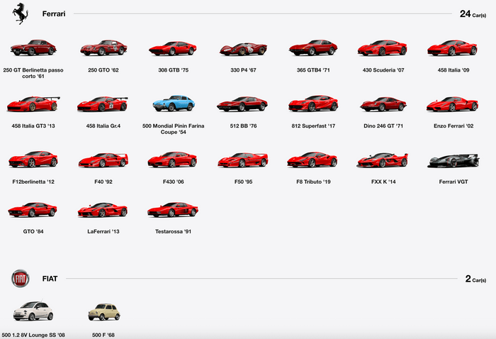The width and height of the screenshot is (496, 339).
Task: Click the 'F50 '95' label
Action: tap(243, 182)
